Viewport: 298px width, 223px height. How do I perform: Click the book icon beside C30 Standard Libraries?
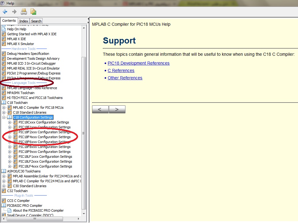[x=9, y=186]
